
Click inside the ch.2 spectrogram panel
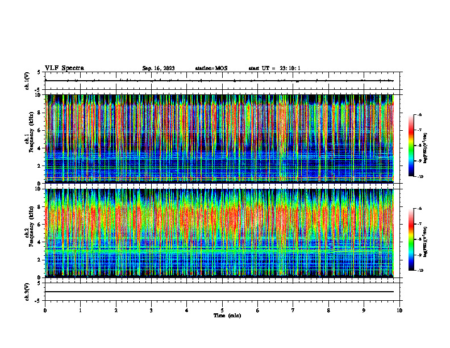tap(219, 233)
